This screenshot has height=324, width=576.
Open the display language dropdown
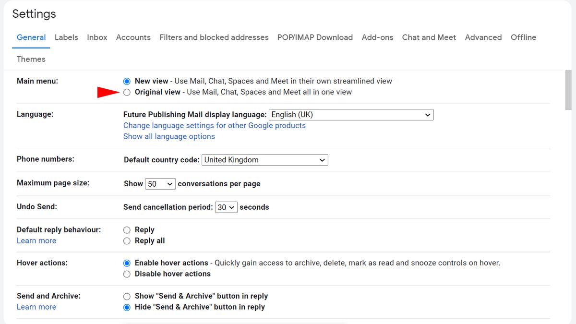[x=350, y=114]
